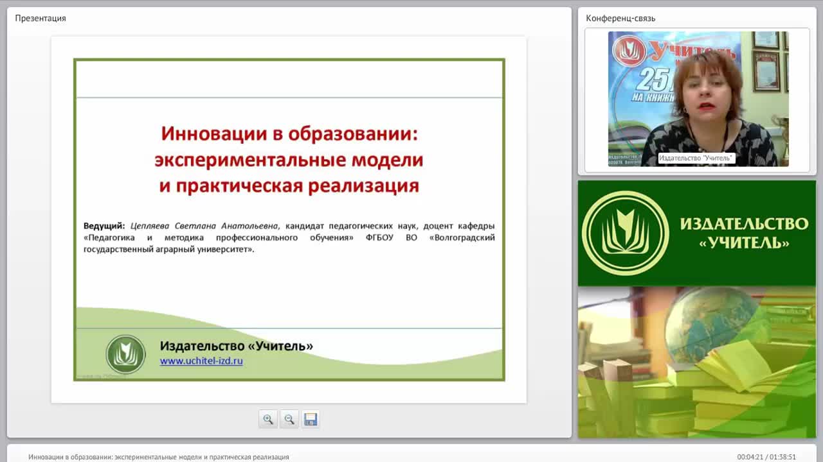Screen dimensions: 823x462
Task: Click the green publisher logo on the slide
Action: pyautogui.click(x=125, y=354)
